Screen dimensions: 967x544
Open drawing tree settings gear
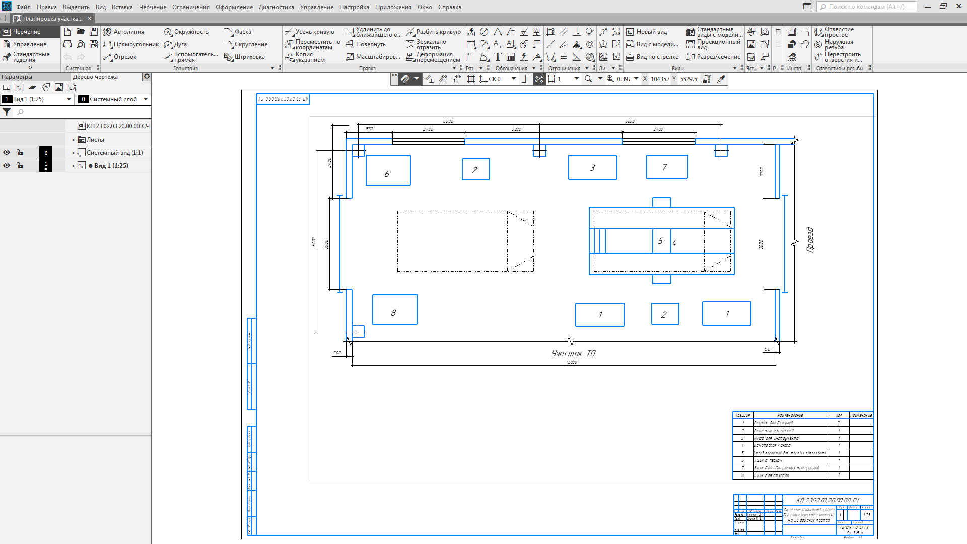coord(147,77)
